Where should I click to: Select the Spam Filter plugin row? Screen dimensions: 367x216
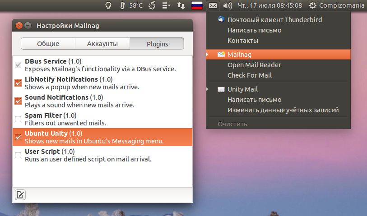pos(102,119)
